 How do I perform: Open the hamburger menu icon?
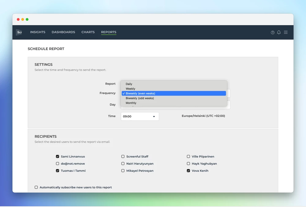pyautogui.click(x=286, y=32)
